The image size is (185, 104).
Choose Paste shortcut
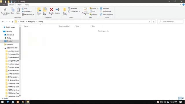tap(28, 14)
